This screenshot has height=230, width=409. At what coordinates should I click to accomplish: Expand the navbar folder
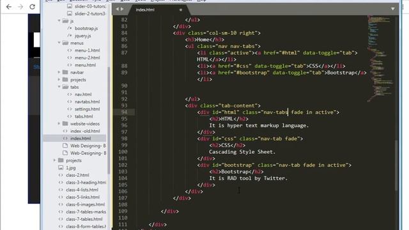pos(59,72)
